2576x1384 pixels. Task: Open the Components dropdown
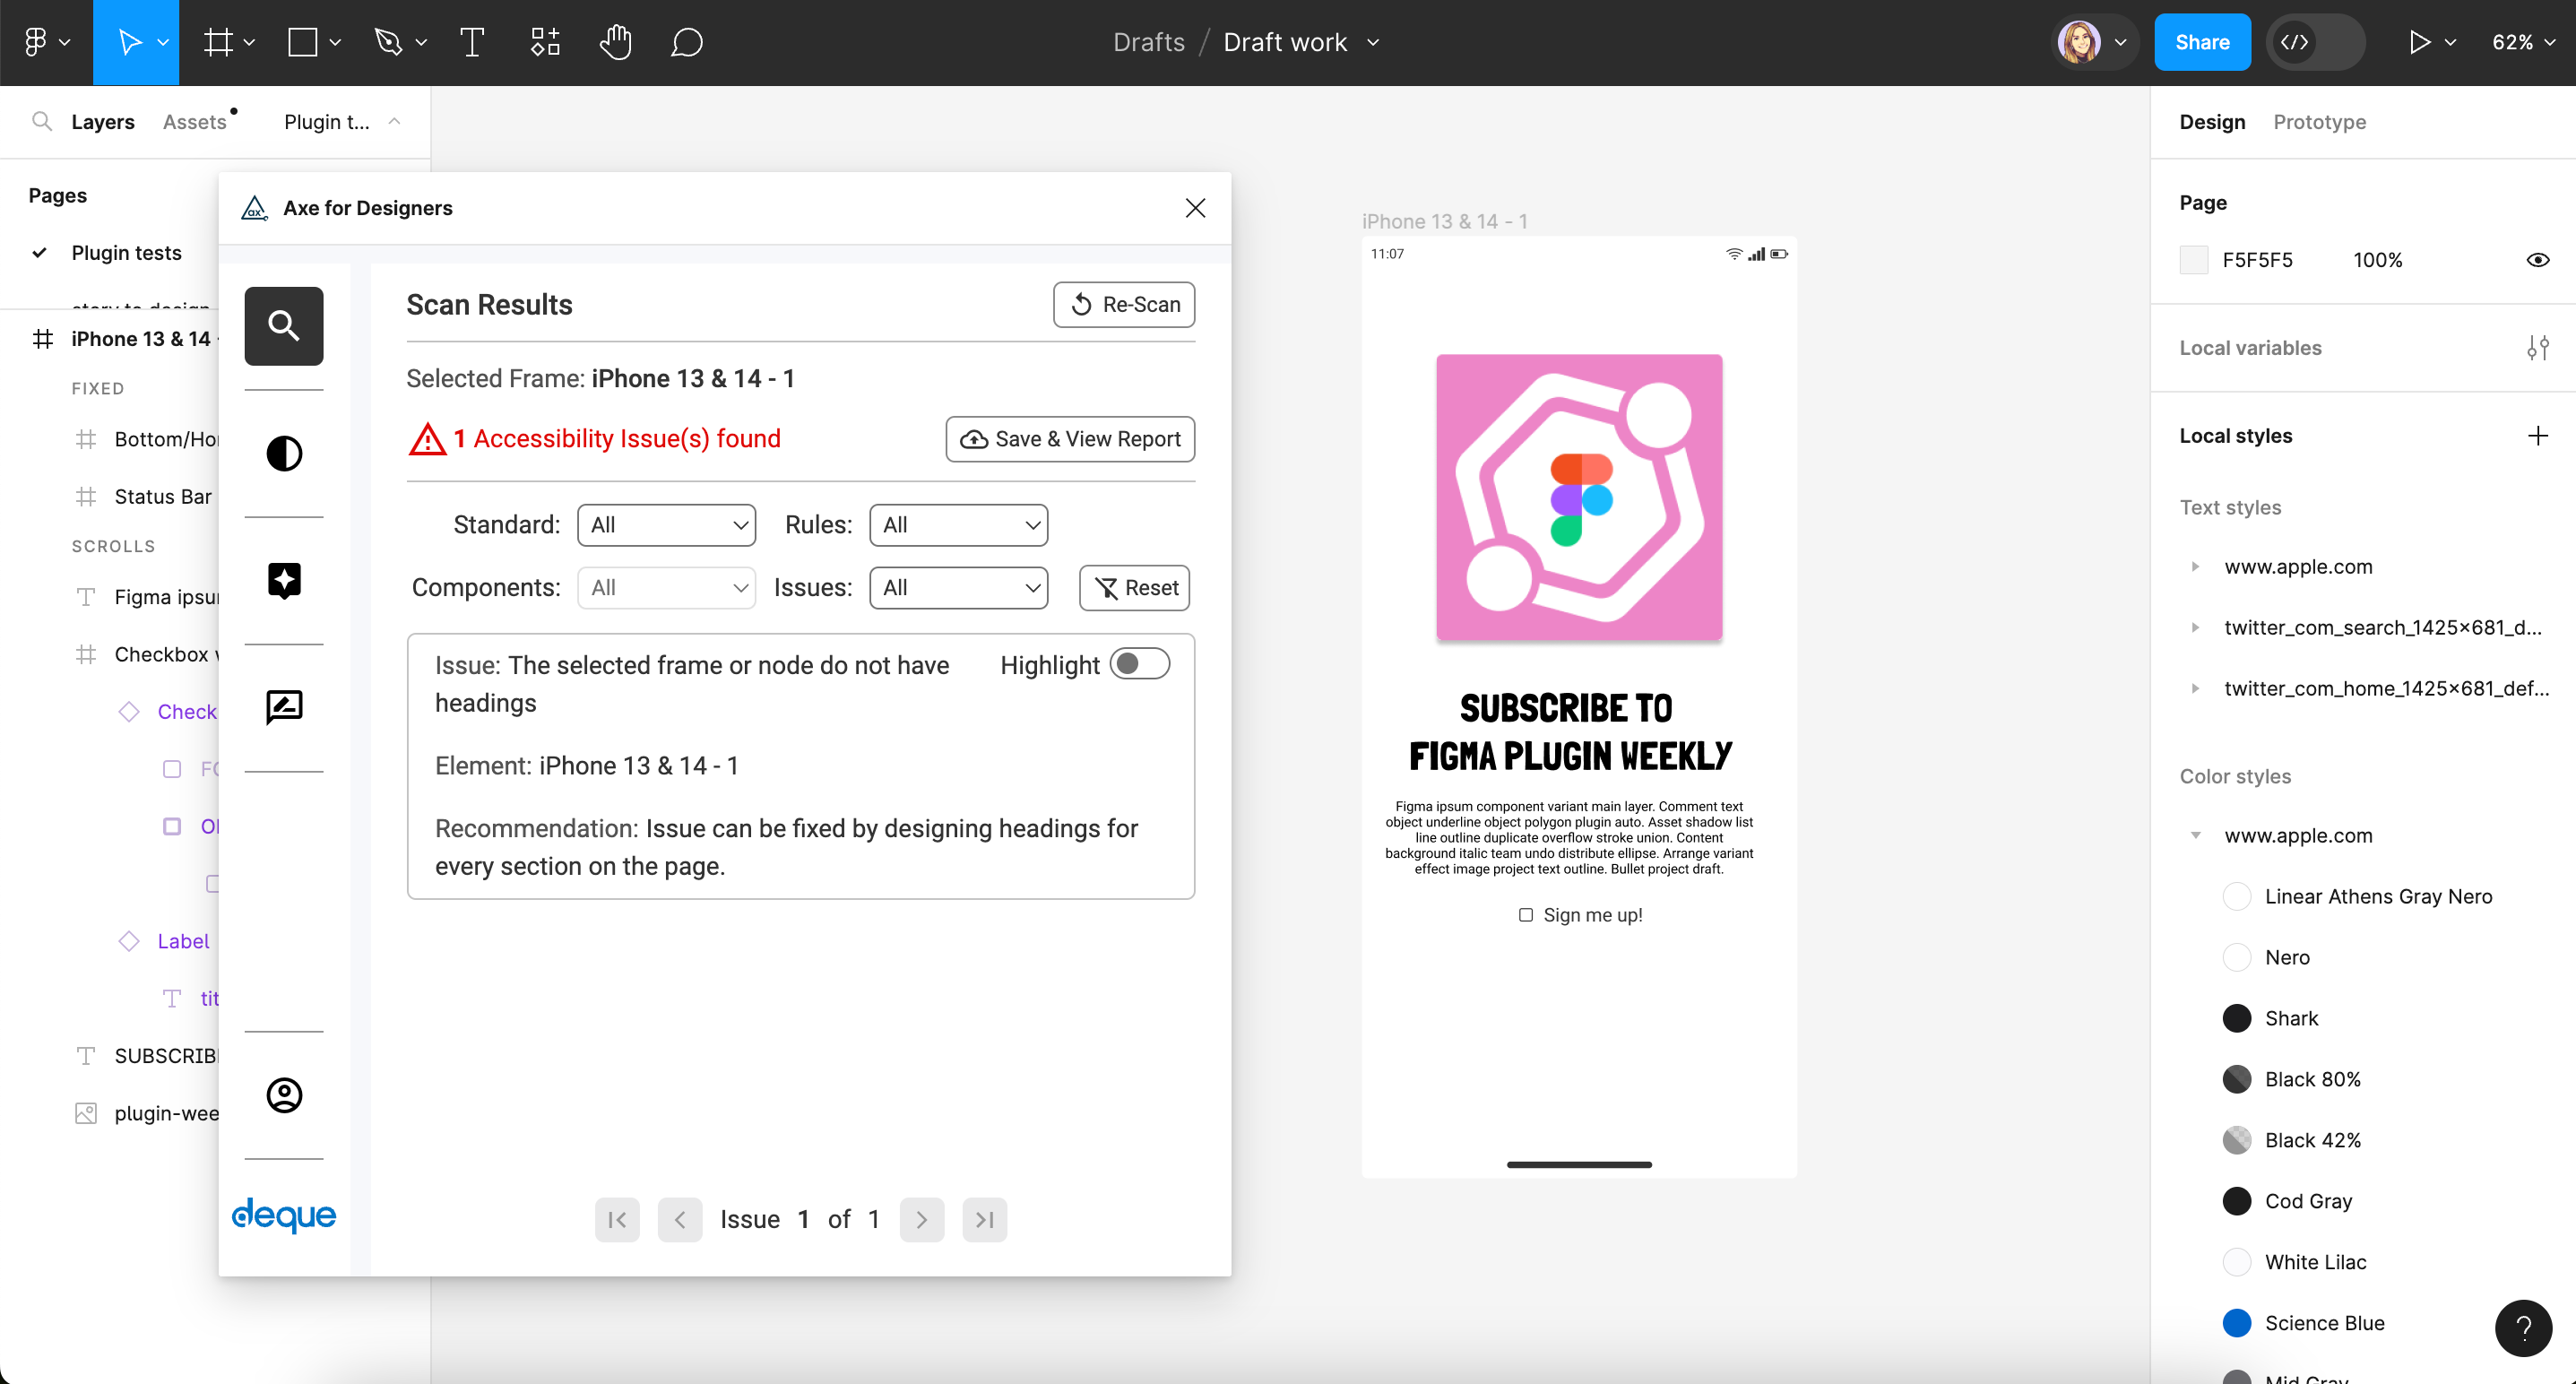coord(667,588)
